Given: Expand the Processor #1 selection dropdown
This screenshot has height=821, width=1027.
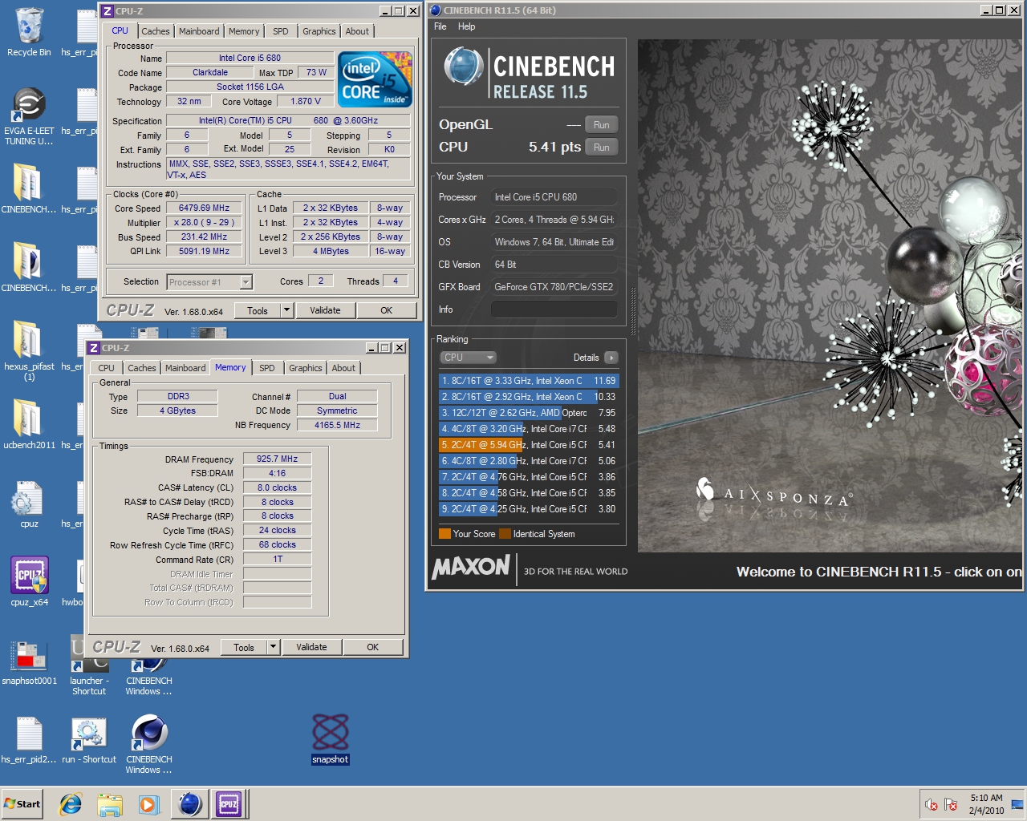Looking at the screenshot, I should 246,282.
